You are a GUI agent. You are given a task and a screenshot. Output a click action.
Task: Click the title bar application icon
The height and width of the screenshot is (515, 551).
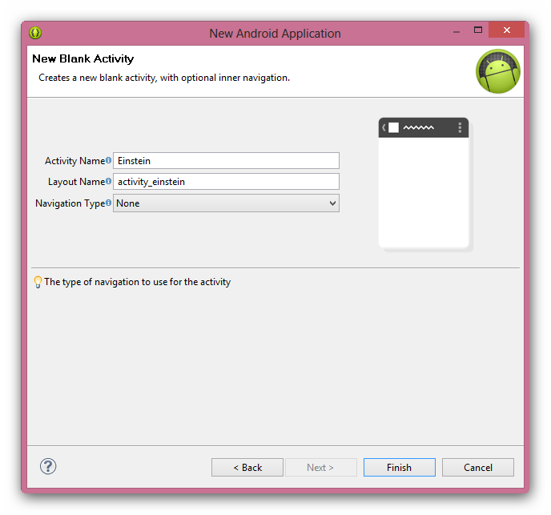click(35, 33)
